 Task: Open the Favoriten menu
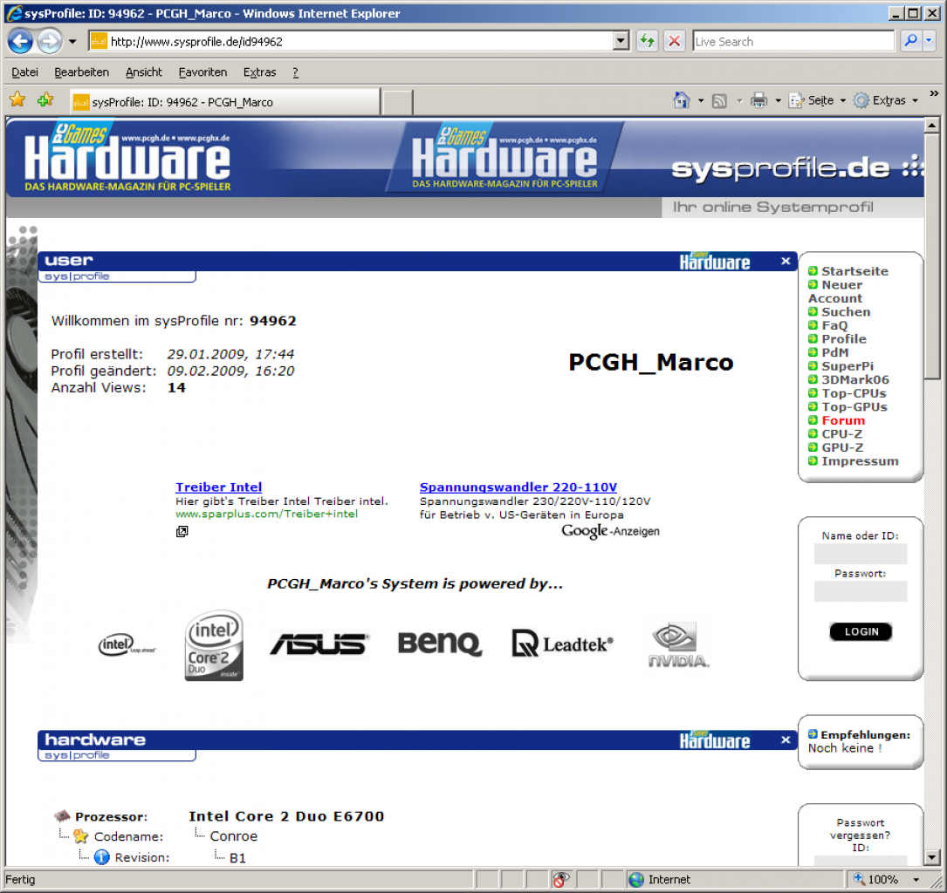click(x=202, y=72)
